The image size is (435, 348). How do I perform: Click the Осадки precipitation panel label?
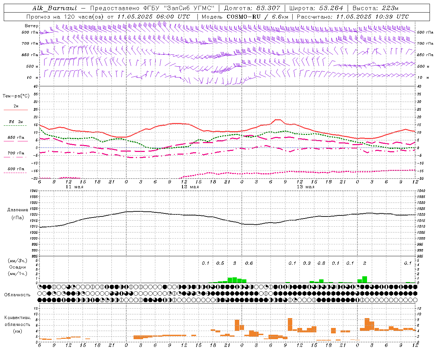[x=18, y=267]
